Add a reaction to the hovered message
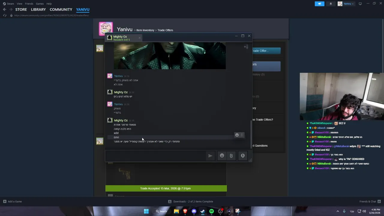The image size is (384, 216). click(x=237, y=135)
